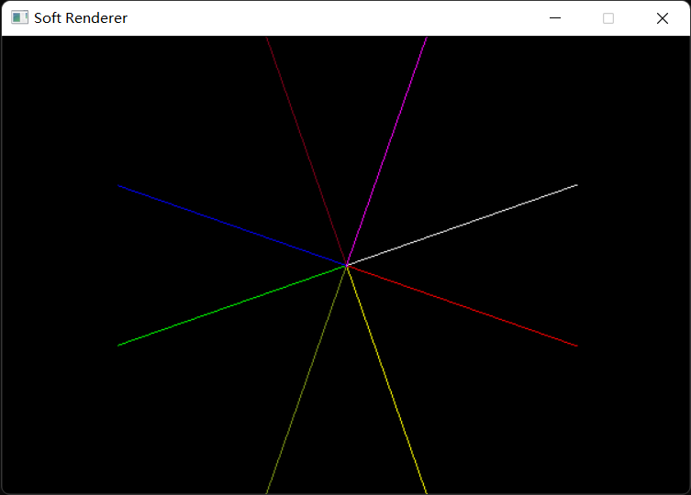691x495 pixels.
Task: Click the Soft Renderer title text
Action: pyautogui.click(x=81, y=18)
